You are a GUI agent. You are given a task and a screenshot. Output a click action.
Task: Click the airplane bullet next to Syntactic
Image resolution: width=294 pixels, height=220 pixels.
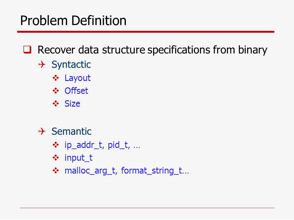point(42,64)
